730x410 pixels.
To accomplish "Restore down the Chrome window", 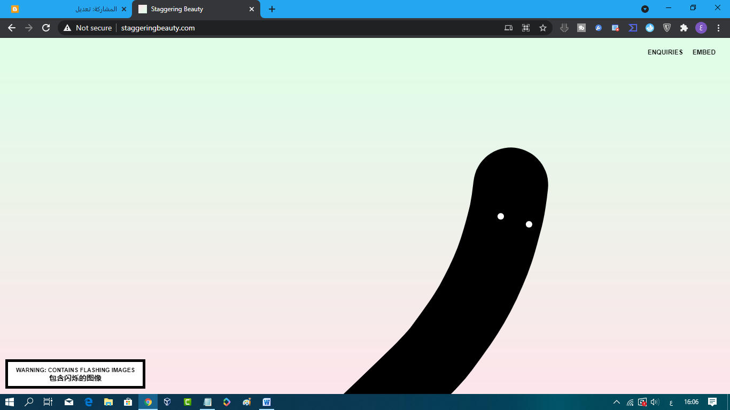I will click(693, 8).
